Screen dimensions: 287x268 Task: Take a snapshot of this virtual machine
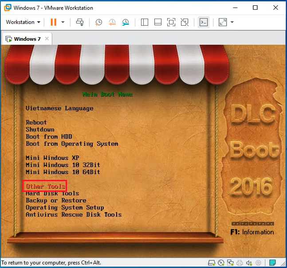(x=98, y=22)
